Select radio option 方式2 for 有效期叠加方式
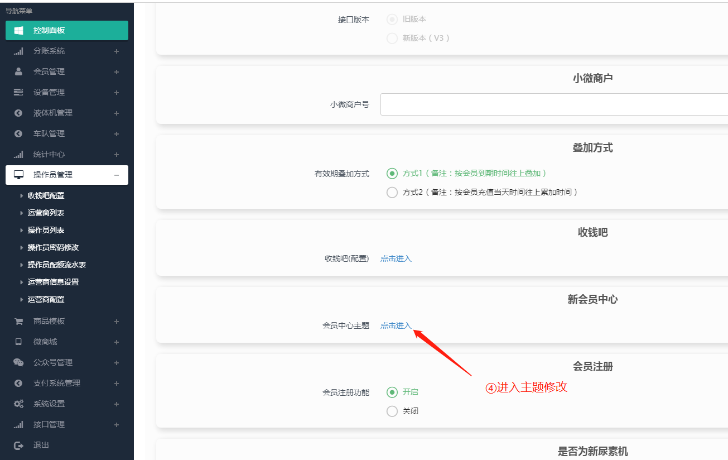 click(x=392, y=192)
